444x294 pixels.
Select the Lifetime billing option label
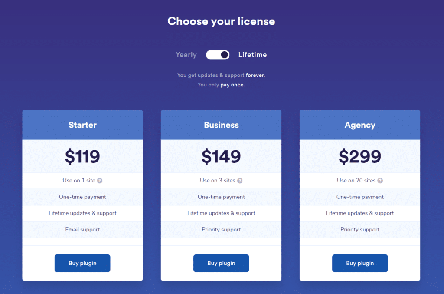click(x=252, y=55)
